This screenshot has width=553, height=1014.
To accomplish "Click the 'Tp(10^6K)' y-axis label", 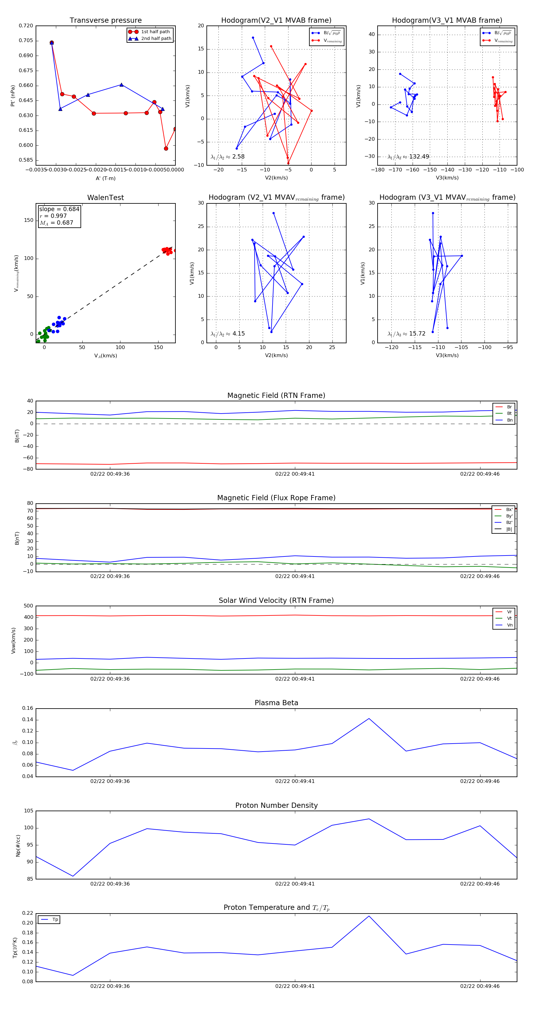I will tap(15, 948).
